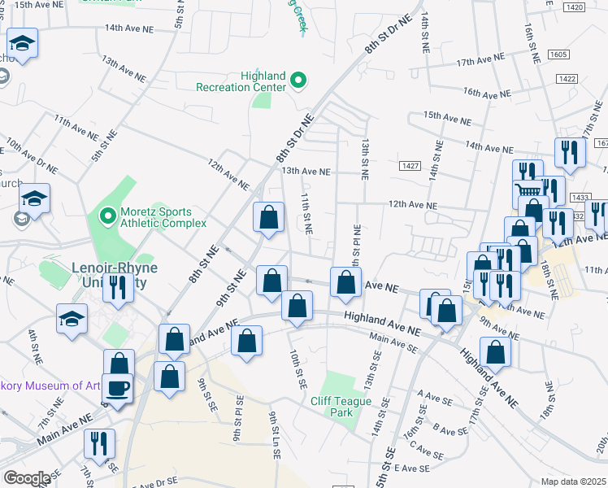Screen dimensions: 608x488
Task: Click the 8th St Dr NE label near Highland Recreation Center
Action: coord(295,138)
